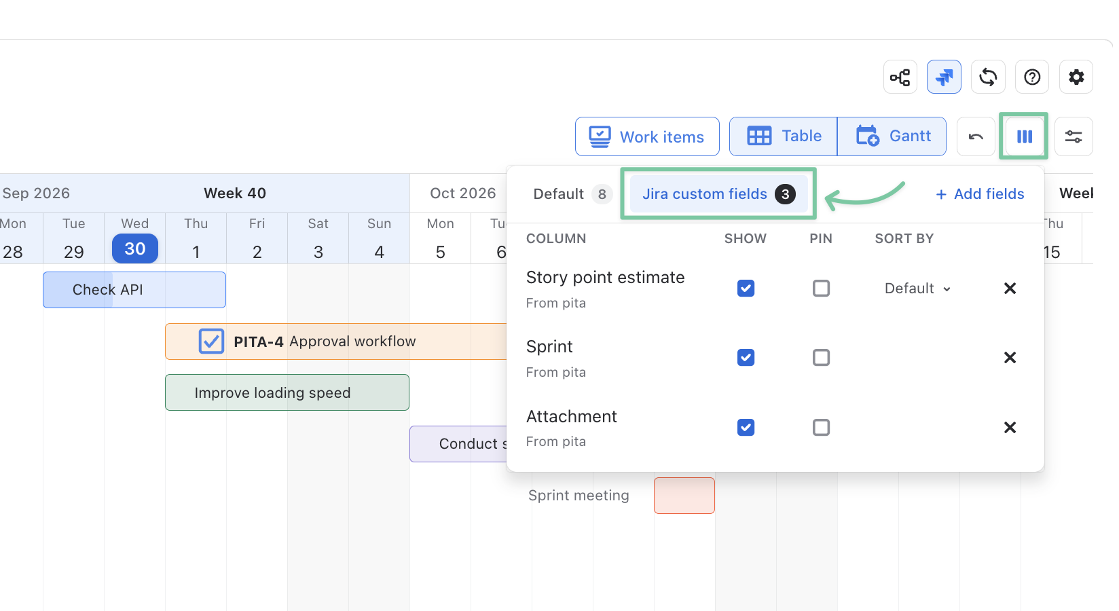Open the help question mark icon
1119x611 pixels.
[x=1032, y=77]
